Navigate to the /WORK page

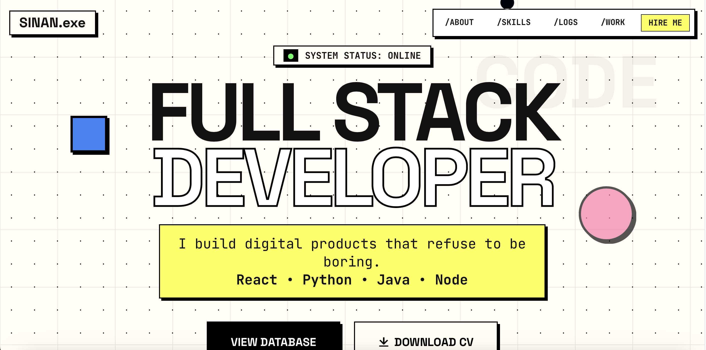613,22
